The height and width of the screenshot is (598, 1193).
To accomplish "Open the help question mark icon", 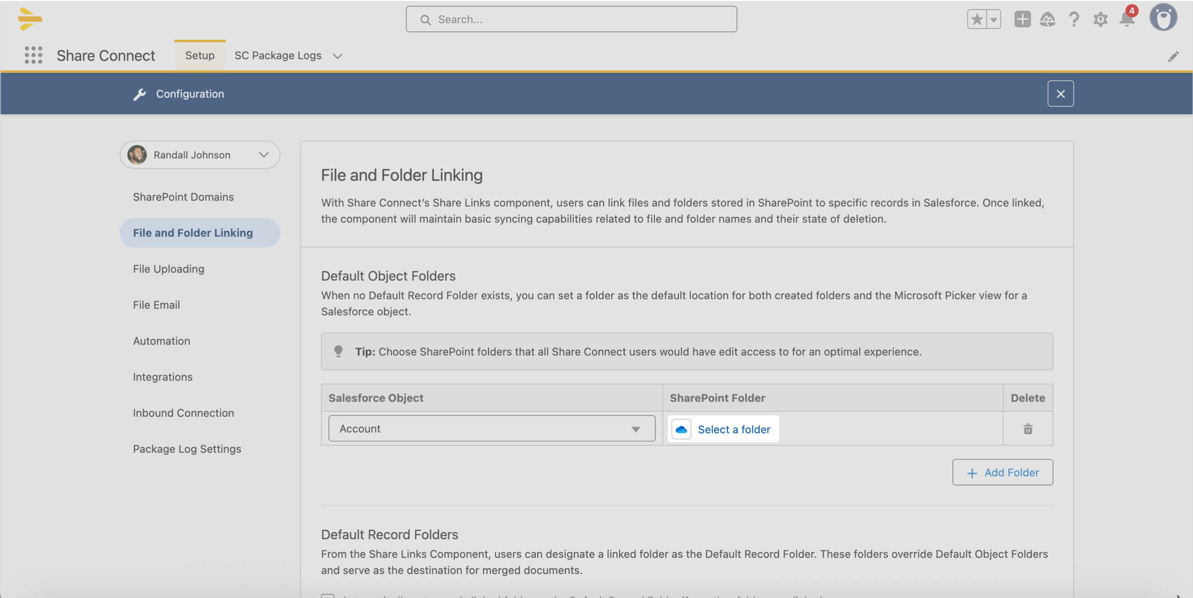I will [x=1073, y=19].
